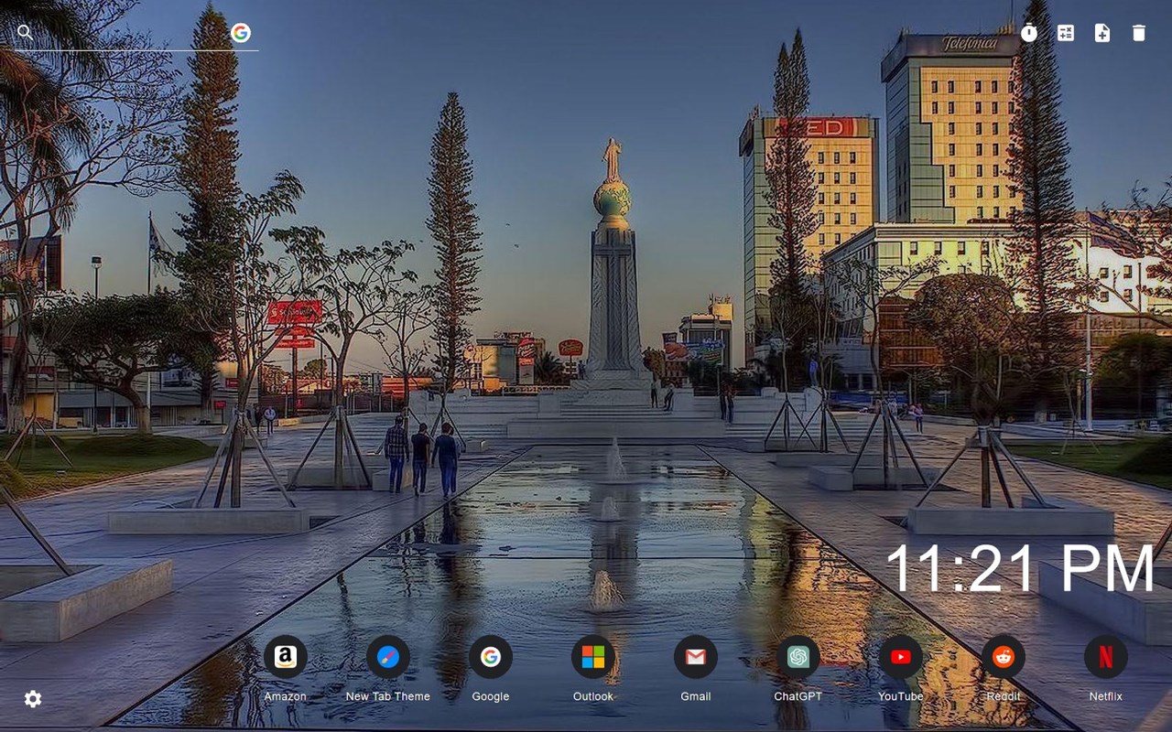Open the Outlook shortcut icon
The height and width of the screenshot is (732, 1172).
point(593,657)
